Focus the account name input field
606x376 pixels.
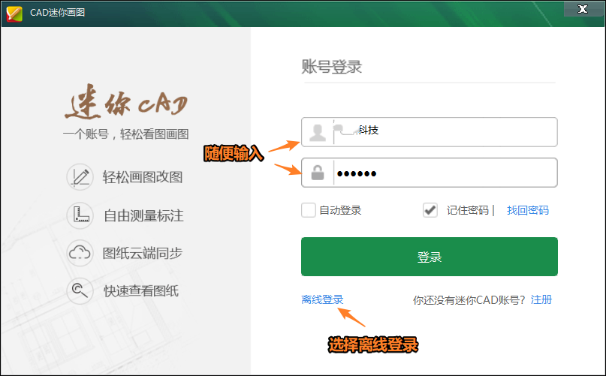(429, 132)
